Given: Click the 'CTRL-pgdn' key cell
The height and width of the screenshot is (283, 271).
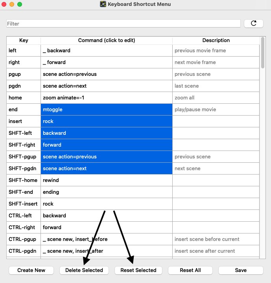Looking at the screenshot, I should (x=24, y=251).
